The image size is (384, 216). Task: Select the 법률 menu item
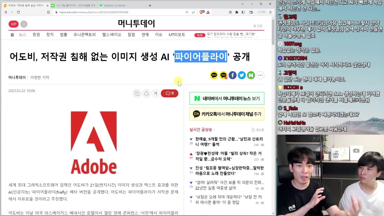(63, 35)
